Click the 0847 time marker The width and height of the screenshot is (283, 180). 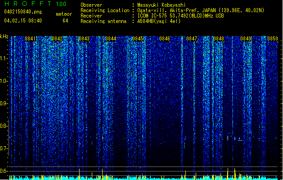(x=192, y=39)
